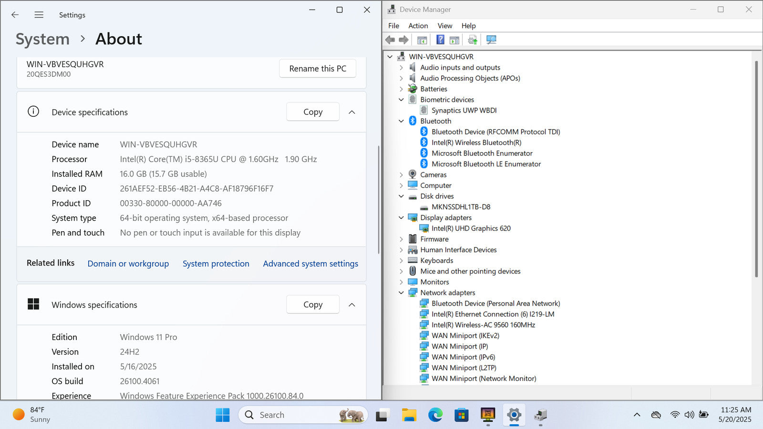The height and width of the screenshot is (429, 763).
Task: Collapse the Device specifications section
Action: tap(352, 112)
